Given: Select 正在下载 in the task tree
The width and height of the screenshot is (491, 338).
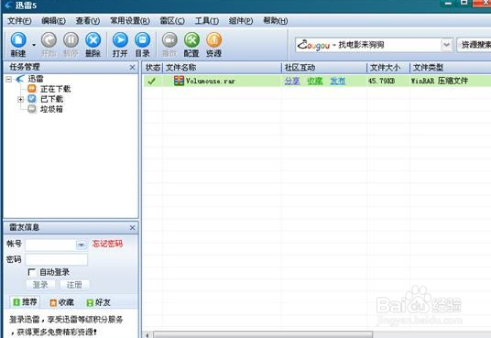Looking at the screenshot, I should click(56, 89).
